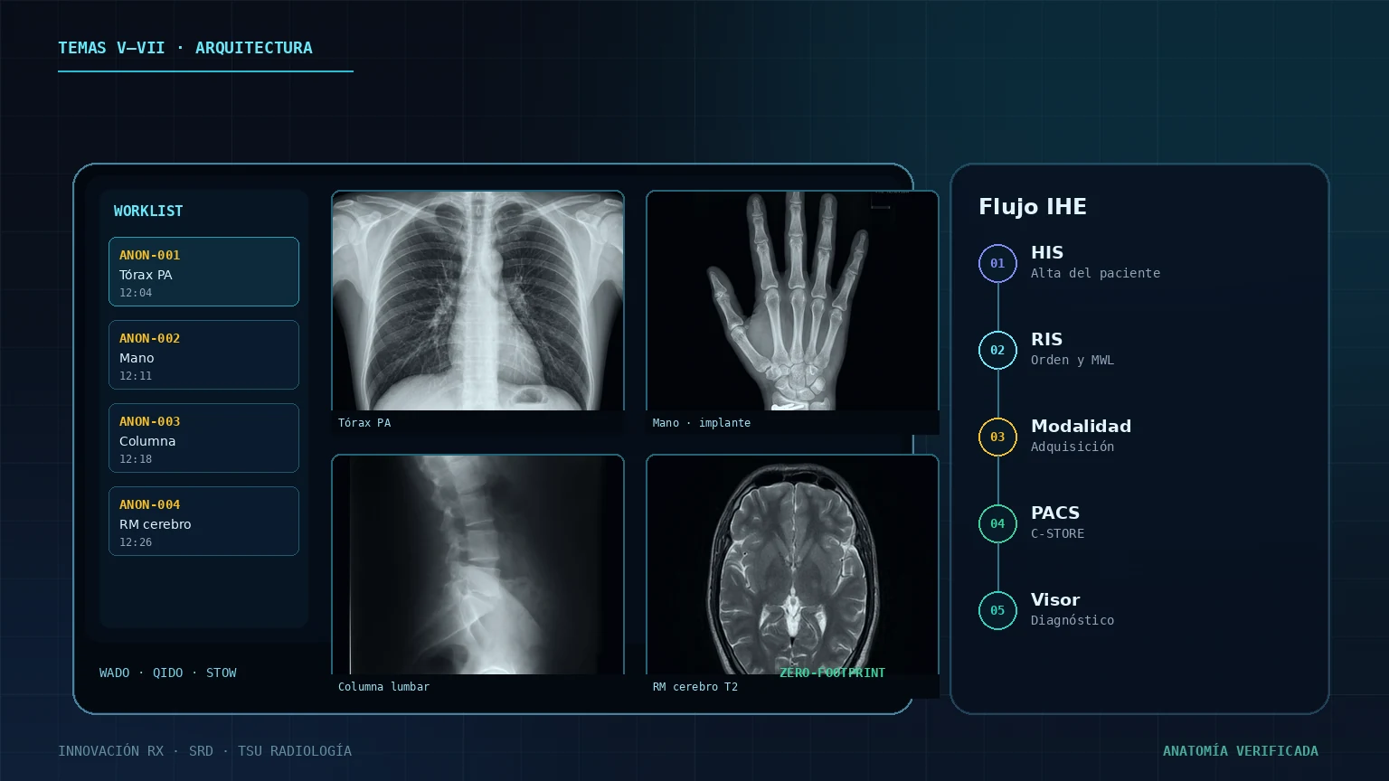Click the "PACS" step title
Image resolution: width=1389 pixels, height=781 pixels.
pyautogui.click(x=1055, y=513)
